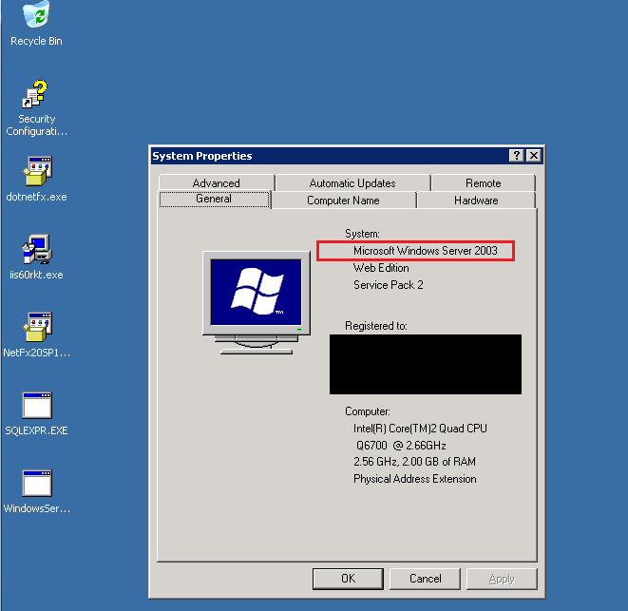Open the Hardware tab
Image resolution: width=628 pixels, height=611 pixels.
pyautogui.click(x=476, y=200)
